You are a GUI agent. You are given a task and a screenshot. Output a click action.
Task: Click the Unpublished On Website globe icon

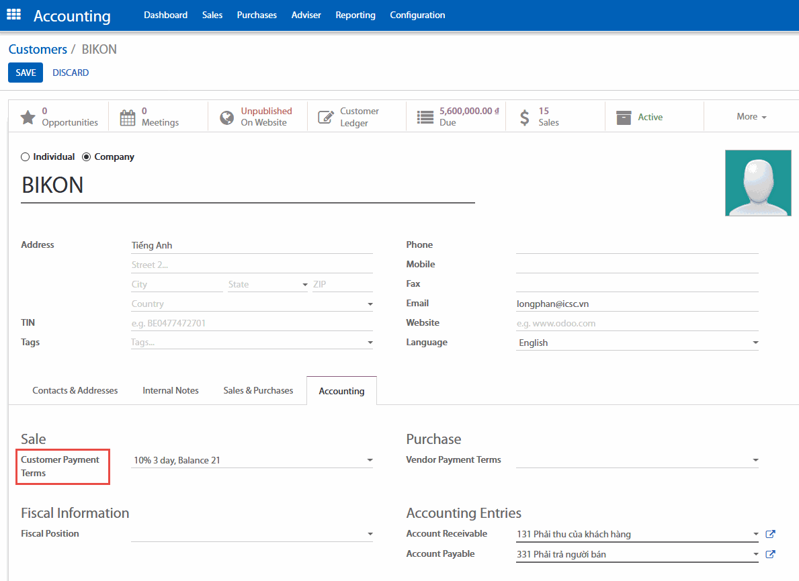coord(227,118)
